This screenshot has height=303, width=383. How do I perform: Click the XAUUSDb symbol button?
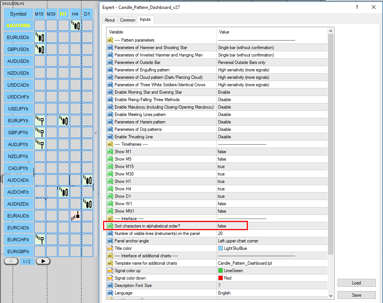click(x=19, y=25)
